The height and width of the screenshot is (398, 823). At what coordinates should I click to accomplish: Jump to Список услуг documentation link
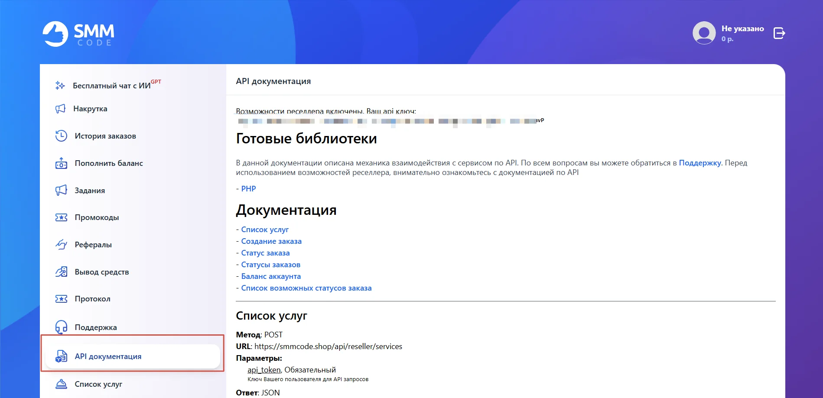pos(265,230)
